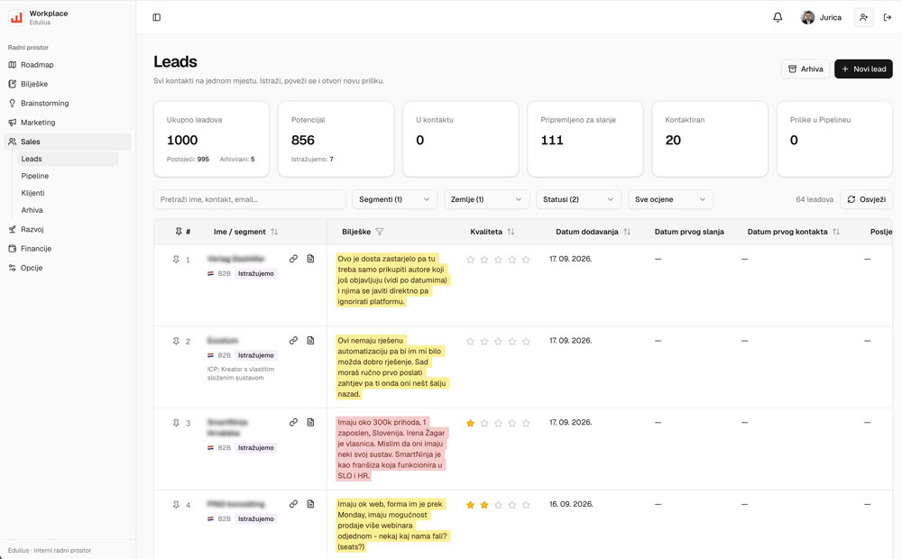Screen dimensions: 902x559
Task: Open the document icon for row 2
Action: (x=310, y=341)
